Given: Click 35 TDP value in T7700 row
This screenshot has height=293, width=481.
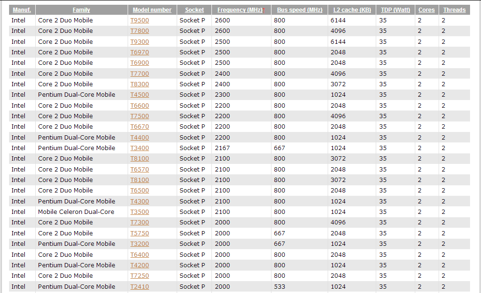Looking at the screenshot, I should click(383, 74).
